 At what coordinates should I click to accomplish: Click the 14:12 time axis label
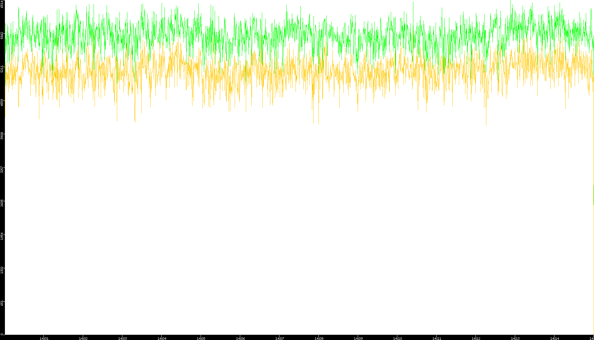tap(476, 338)
